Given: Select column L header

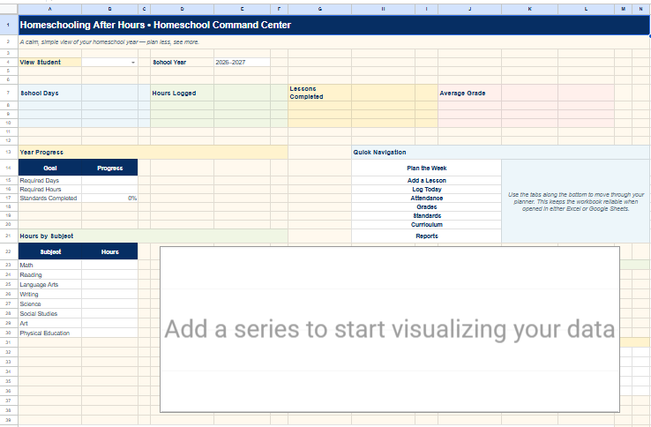Looking at the screenshot, I should pyautogui.click(x=586, y=9).
